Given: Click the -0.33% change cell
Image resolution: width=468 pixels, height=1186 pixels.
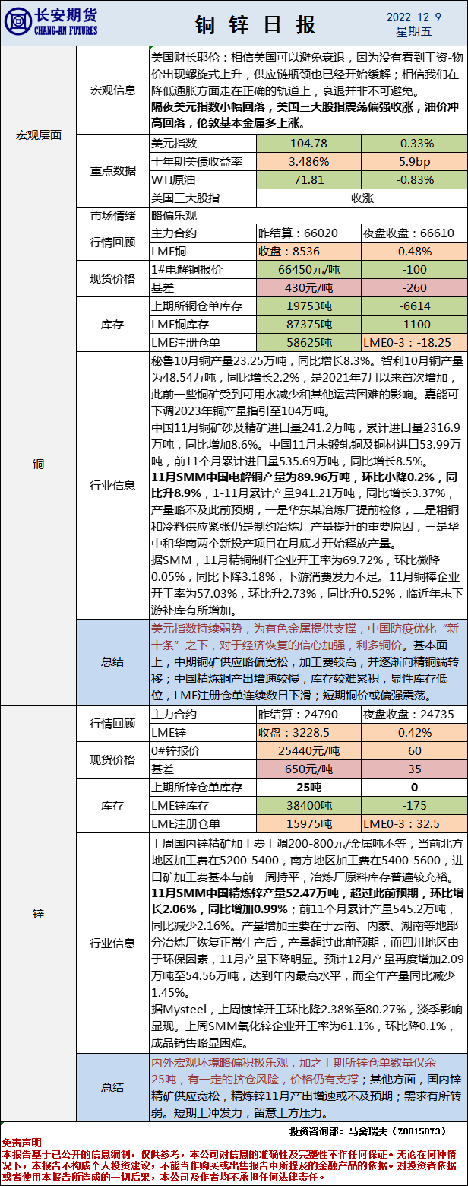Looking at the screenshot, I should pos(415,143).
